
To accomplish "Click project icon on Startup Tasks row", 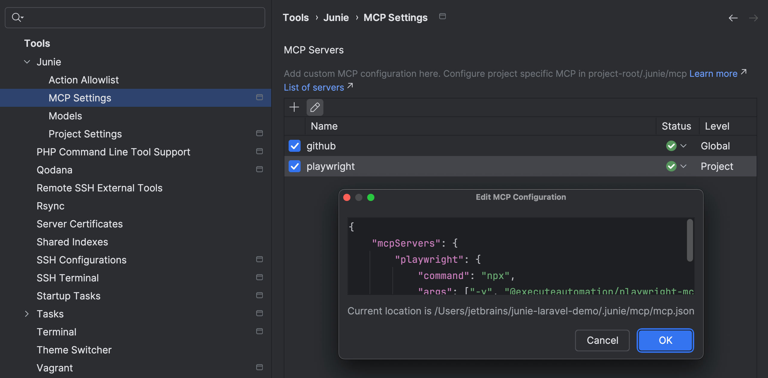I will (x=259, y=295).
